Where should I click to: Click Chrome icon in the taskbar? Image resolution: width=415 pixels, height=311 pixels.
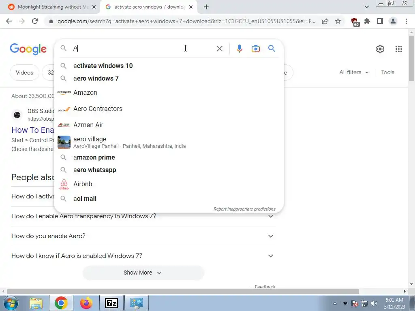click(61, 303)
